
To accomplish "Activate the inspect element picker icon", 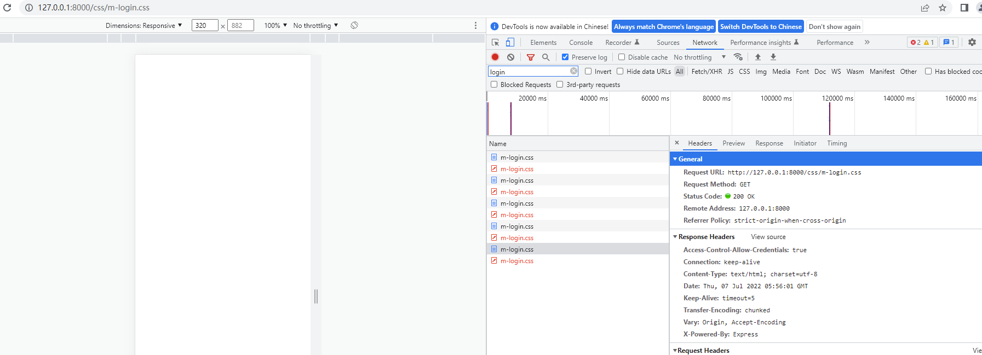I will pos(495,42).
